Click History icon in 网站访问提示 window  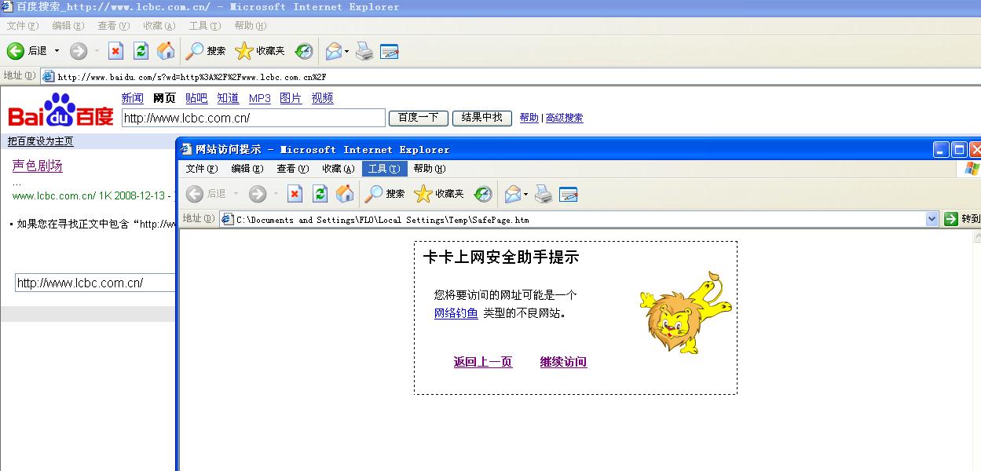coord(483,194)
